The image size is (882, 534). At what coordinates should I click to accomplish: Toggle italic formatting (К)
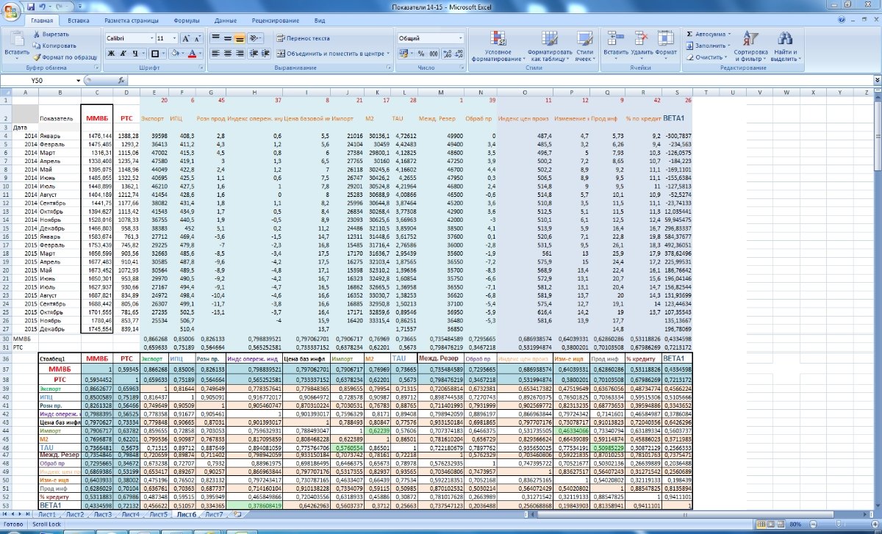tap(123, 54)
